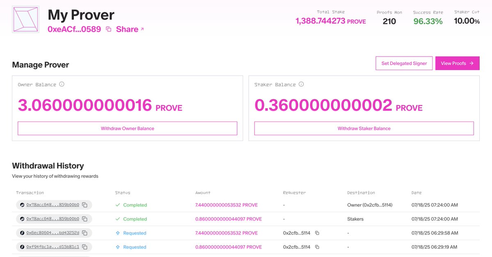The height and width of the screenshot is (257, 492).
Task: Click requester 0x2cfb...5114 in the 06:29:58 row
Action: tap(296, 233)
